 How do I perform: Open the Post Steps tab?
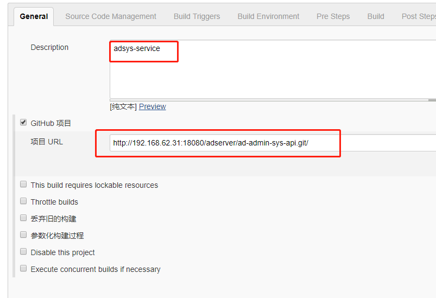click(419, 17)
